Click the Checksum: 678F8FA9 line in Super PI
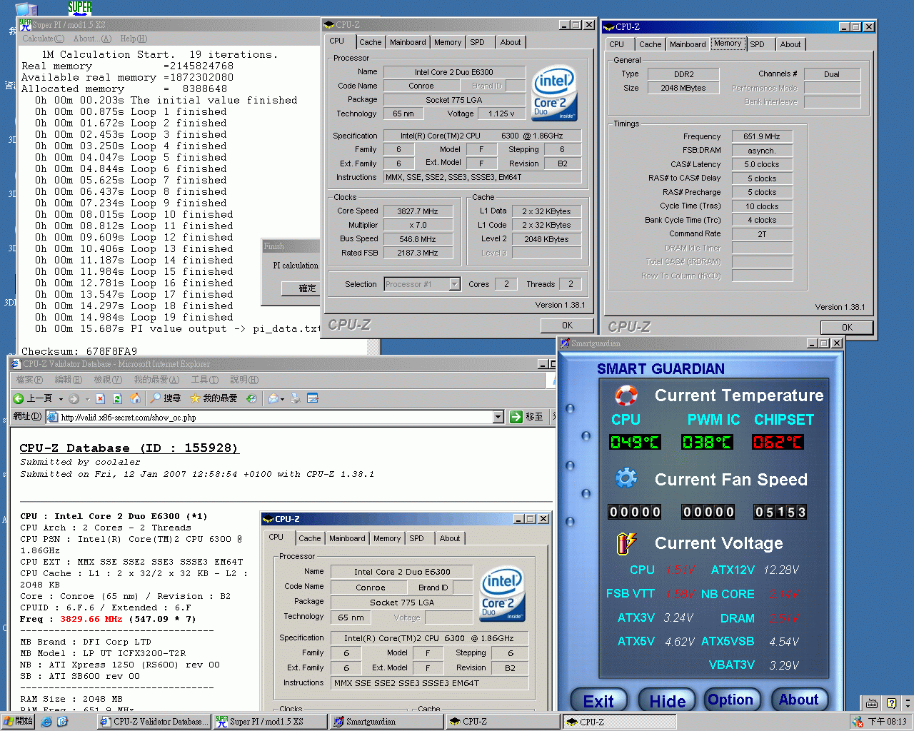 point(79,351)
